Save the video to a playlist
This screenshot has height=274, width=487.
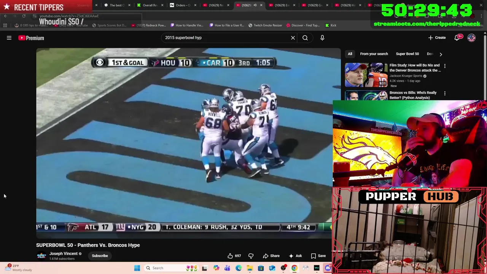318,256
